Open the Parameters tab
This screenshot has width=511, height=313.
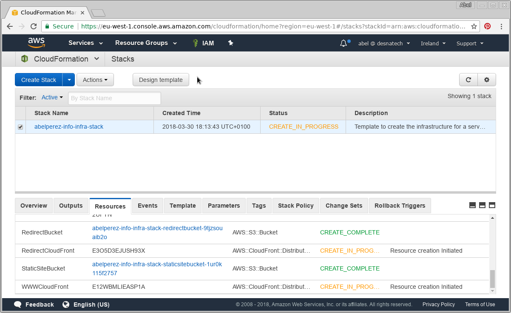[x=224, y=206]
